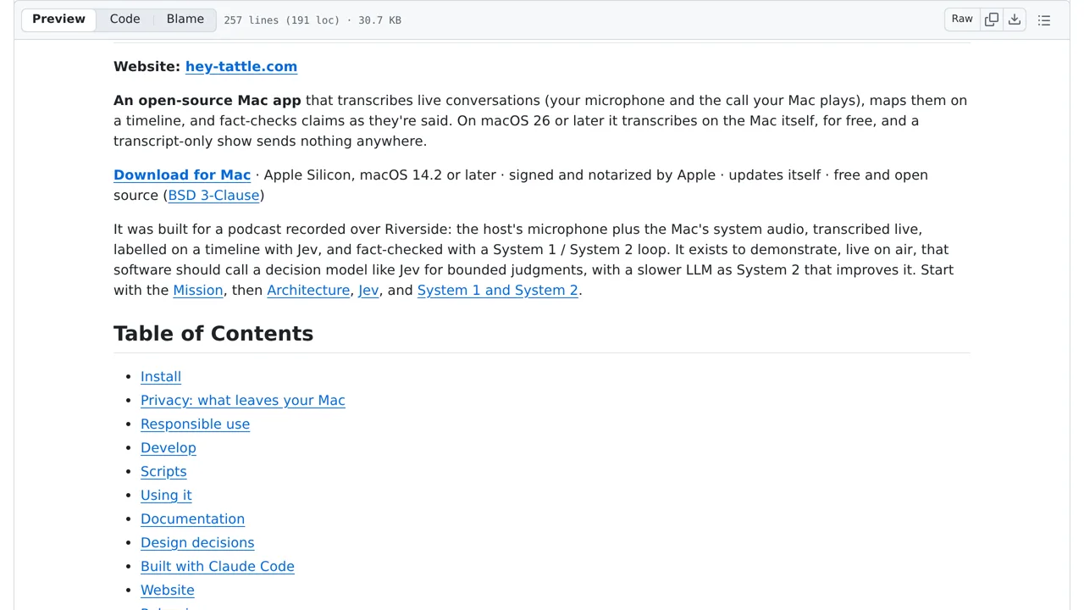Switch to the Preview tab
Screen dimensions: 1084x610
tap(58, 19)
